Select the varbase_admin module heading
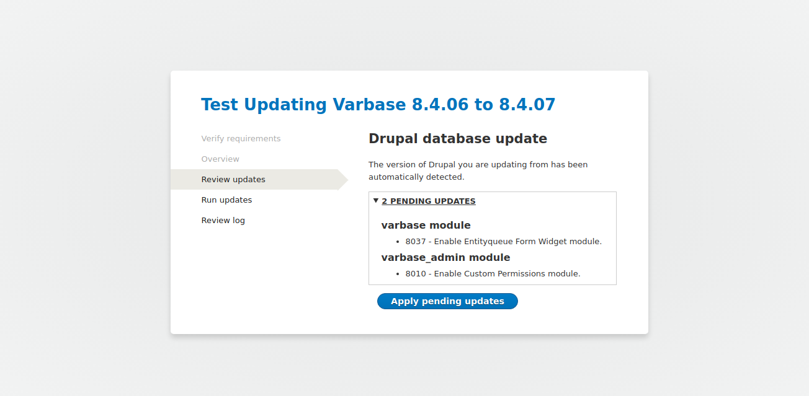809x396 pixels. click(x=445, y=257)
